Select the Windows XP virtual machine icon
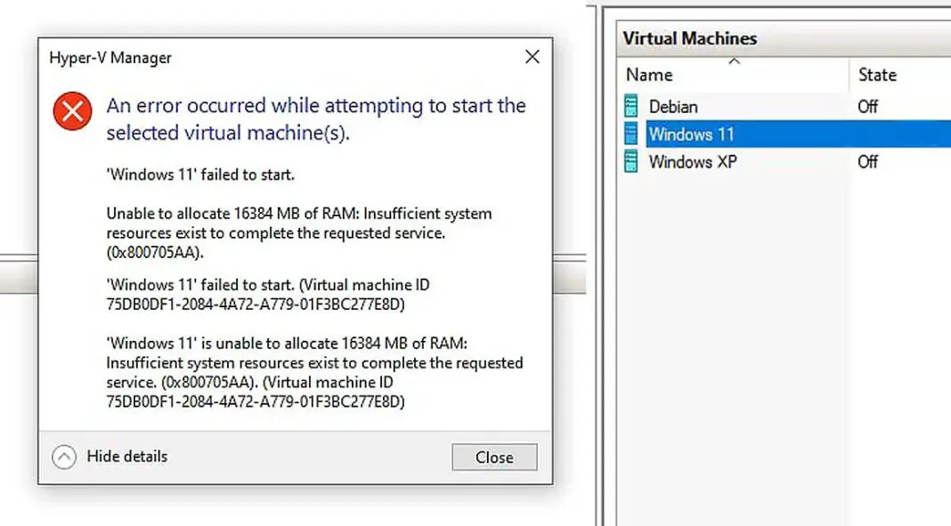The width and height of the screenshot is (951, 526). [x=630, y=162]
